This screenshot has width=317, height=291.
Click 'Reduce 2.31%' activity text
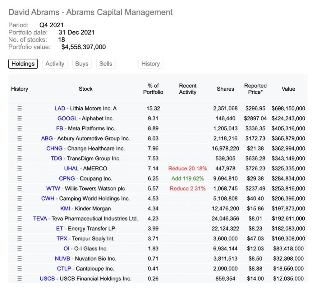click(188, 189)
